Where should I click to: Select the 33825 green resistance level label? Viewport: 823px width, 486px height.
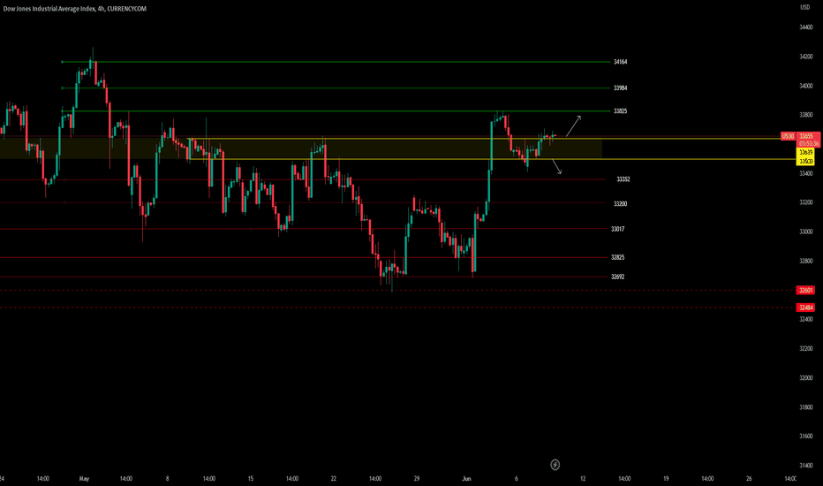click(x=620, y=110)
